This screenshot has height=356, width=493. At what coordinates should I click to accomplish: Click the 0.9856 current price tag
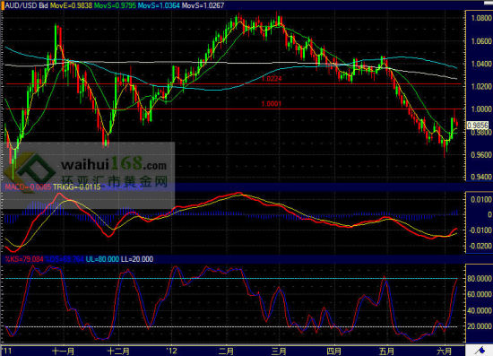click(478, 126)
